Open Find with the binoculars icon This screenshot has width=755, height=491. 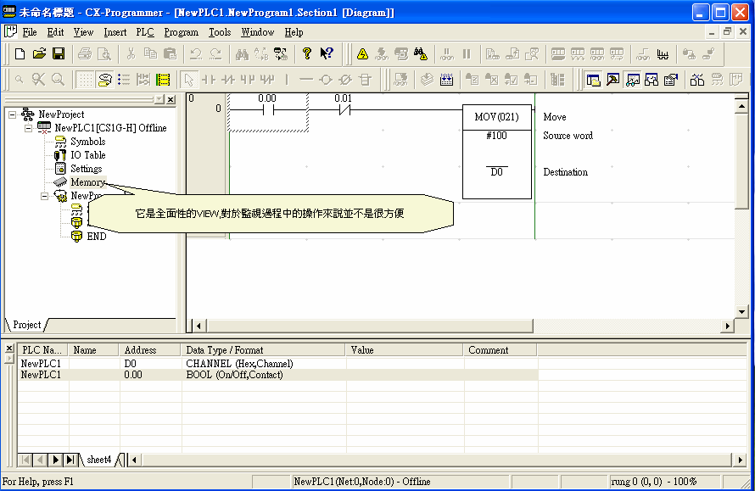coord(242,53)
